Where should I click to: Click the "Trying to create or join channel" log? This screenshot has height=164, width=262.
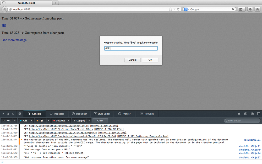(x=53, y=146)
